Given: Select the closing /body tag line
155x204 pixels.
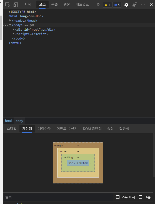Looking at the screenshot, I should 18,38.
